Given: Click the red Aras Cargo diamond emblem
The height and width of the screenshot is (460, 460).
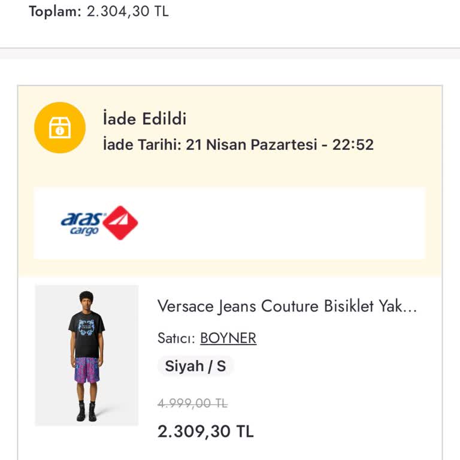Looking at the screenshot, I should 120,223.
